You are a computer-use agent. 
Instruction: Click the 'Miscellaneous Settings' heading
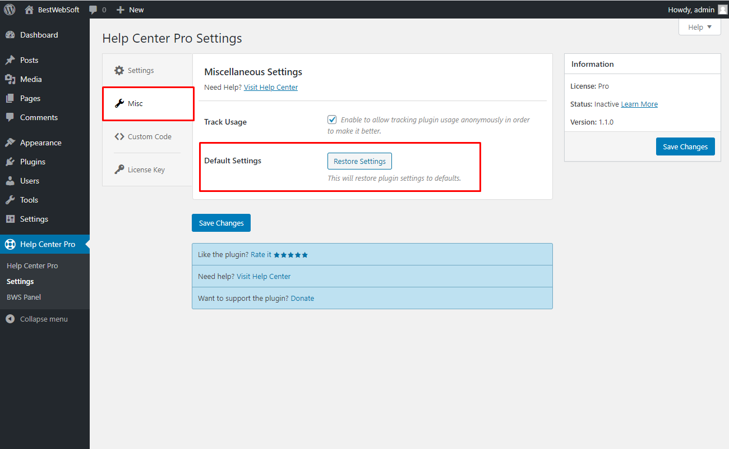[253, 72]
